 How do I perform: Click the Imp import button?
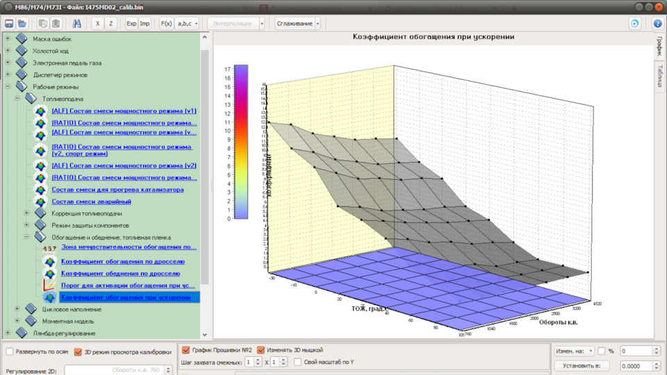point(145,24)
